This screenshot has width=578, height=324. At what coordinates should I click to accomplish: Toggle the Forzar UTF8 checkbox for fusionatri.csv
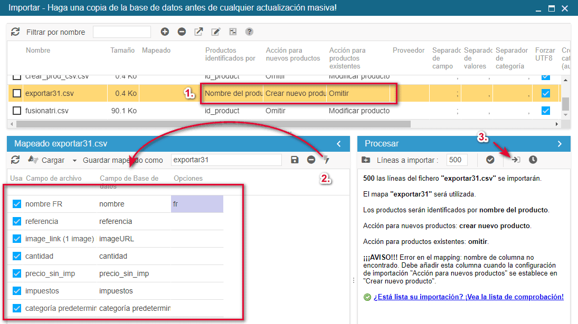[x=546, y=111]
